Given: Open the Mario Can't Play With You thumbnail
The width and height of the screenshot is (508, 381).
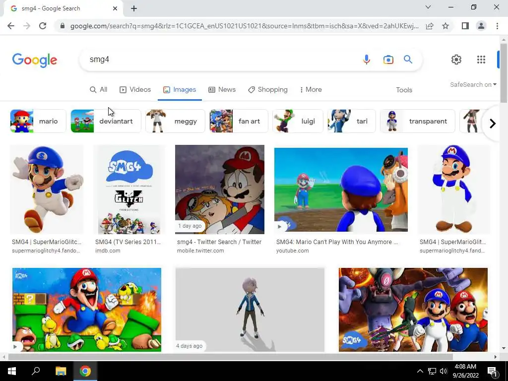Looking at the screenshot, I should pyautogui.click(x=341, y=190).
